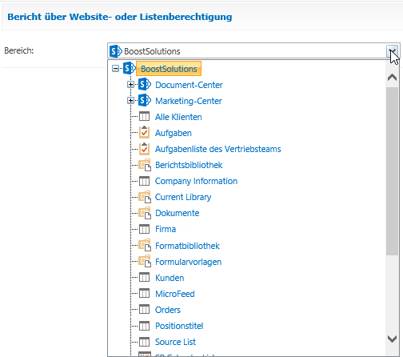Click the library icon beside Formatbibliothek
403x357 pixels.
click(x=145, y=246)
